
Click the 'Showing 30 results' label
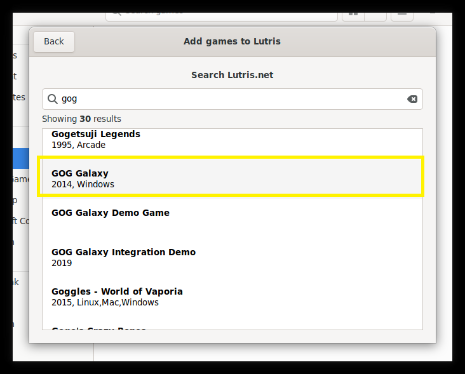tap(81, 119)
